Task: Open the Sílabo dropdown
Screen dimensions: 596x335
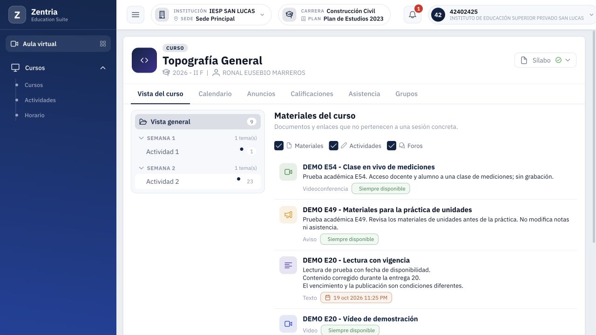Action: pyautogui.click(x=545, y=60)
